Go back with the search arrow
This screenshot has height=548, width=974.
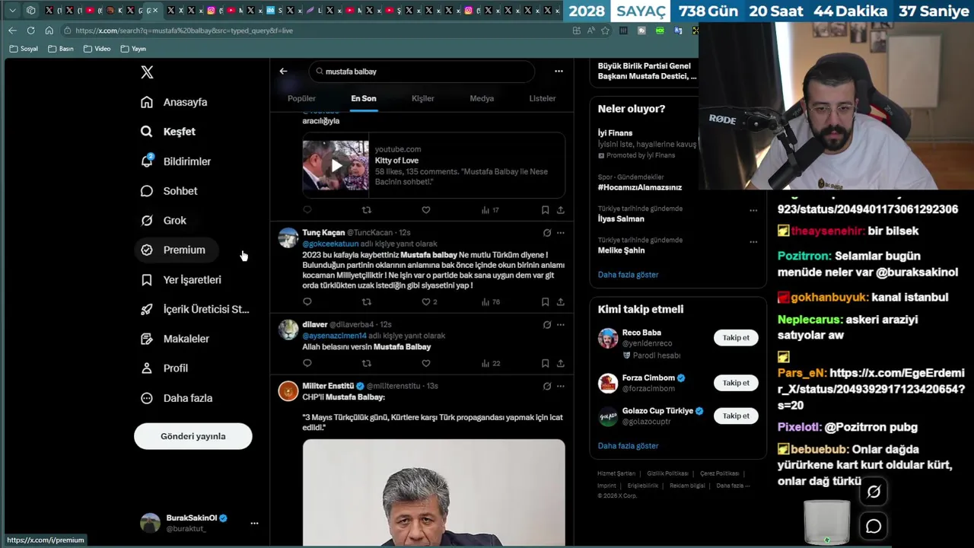coord(283,71)
